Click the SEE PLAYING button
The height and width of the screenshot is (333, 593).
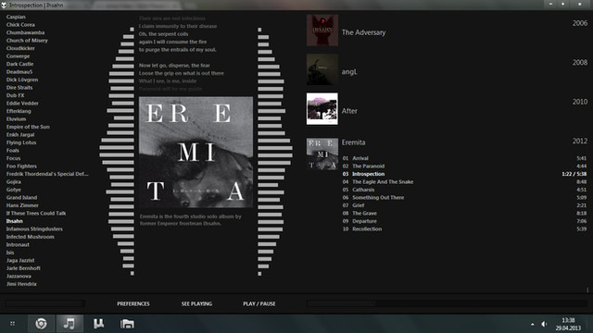[196, 303]
